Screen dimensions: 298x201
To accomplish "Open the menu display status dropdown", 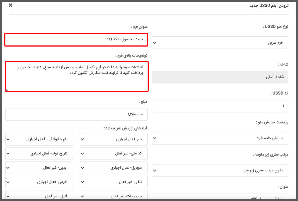I will click(x=220, y=138).
